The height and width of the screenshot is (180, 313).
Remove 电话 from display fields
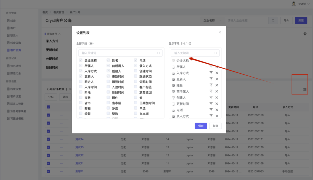217,110
